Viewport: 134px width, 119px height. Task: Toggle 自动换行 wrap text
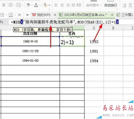click(111, 5)
